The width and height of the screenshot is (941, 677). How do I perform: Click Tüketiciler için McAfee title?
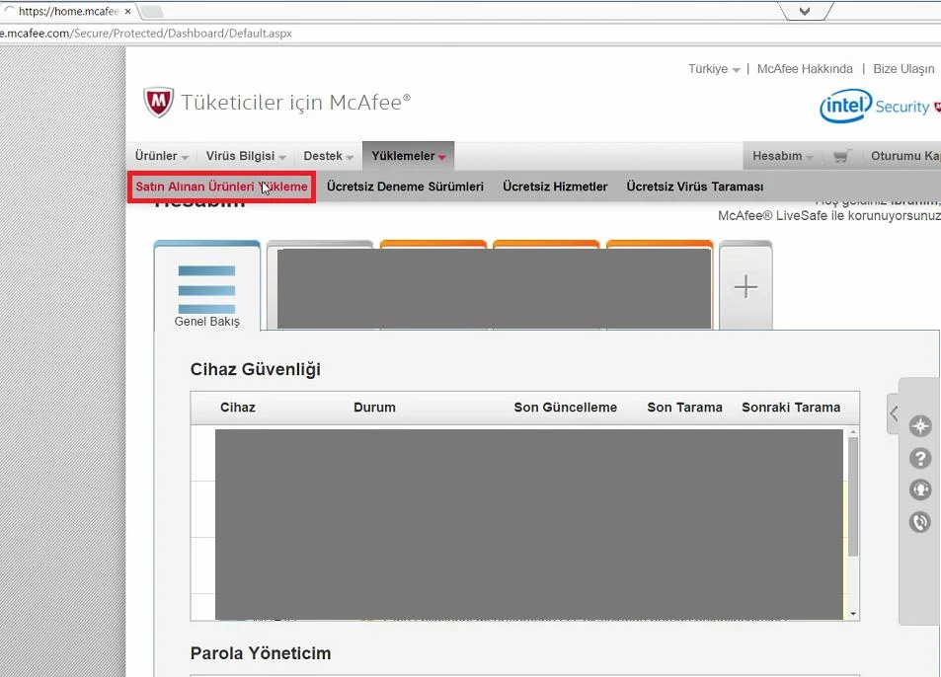pos(296,103)
